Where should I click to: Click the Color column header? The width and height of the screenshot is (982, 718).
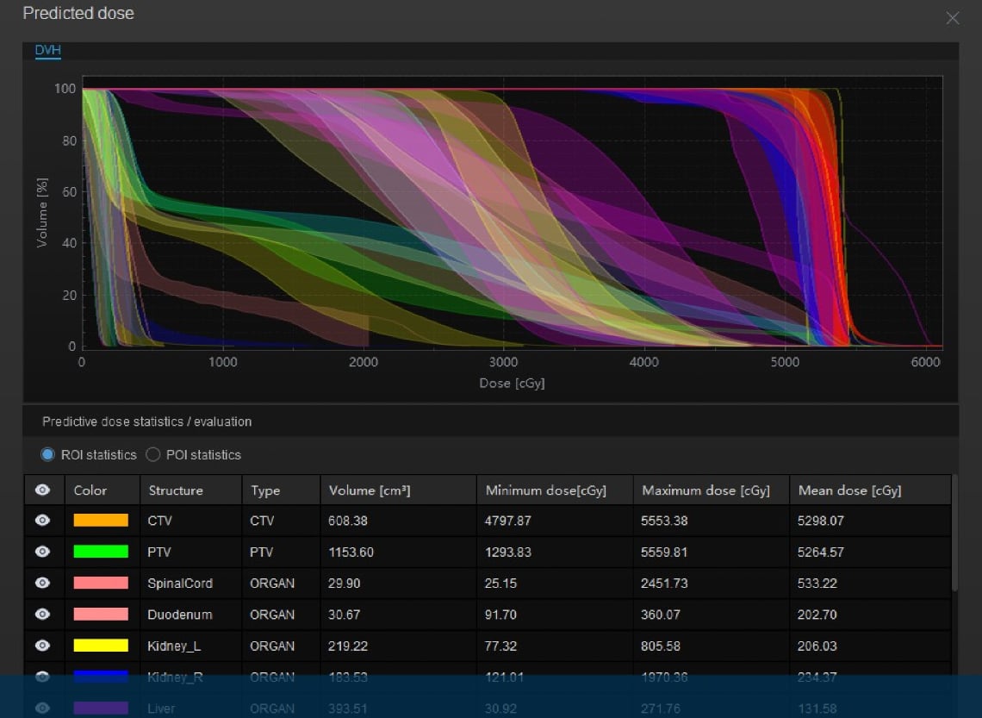(103, 490)
